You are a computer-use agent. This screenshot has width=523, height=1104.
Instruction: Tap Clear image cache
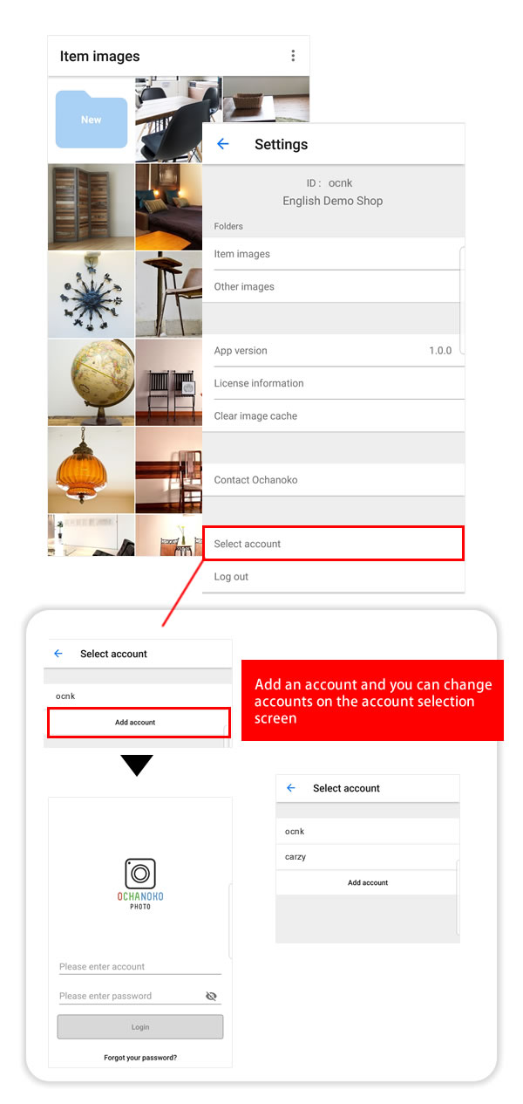[333, 415]
